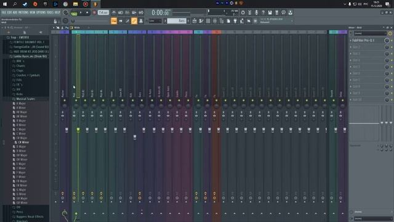The width and height of the screenshot is (394, 222).
Task: Select A Major in browser list
Action: click(x=20, y=104)
